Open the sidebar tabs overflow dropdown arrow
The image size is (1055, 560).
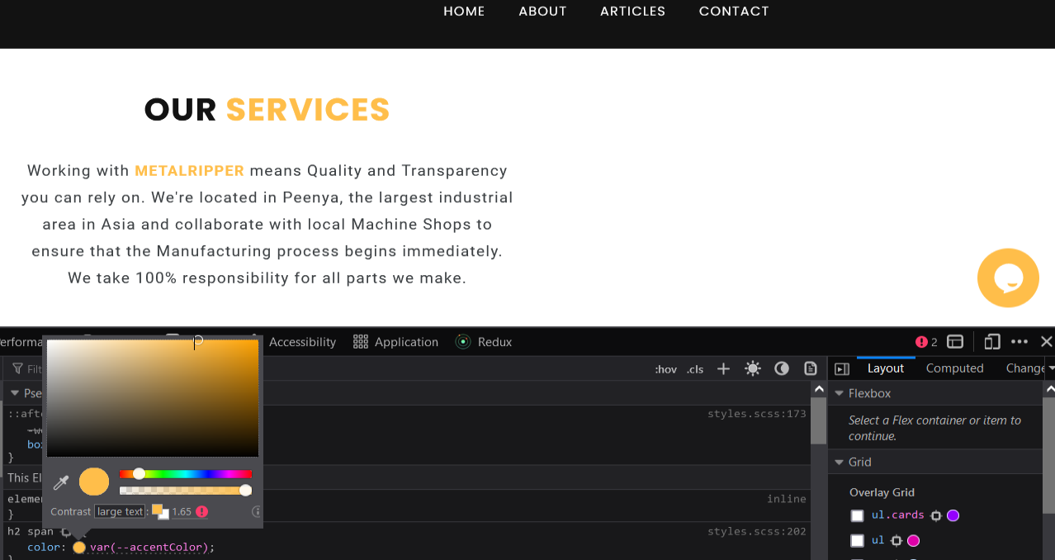click(x=1050, y=368)
